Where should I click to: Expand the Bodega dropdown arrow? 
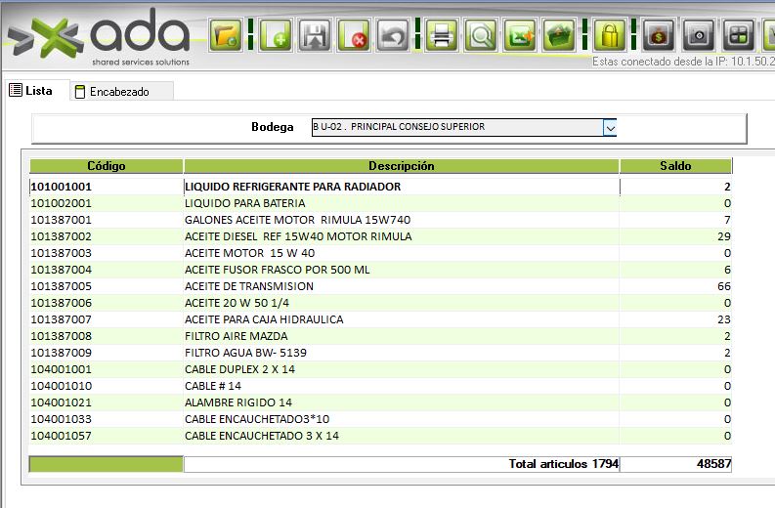pyautogui.click(x=610, y=127)
